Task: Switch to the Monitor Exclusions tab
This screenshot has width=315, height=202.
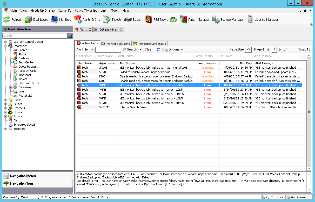Action: pyautogui.click(x=115, y=44)
